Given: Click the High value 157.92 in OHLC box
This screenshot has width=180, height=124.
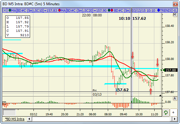Looking at the screenshot, I should (x=22, y=22).
